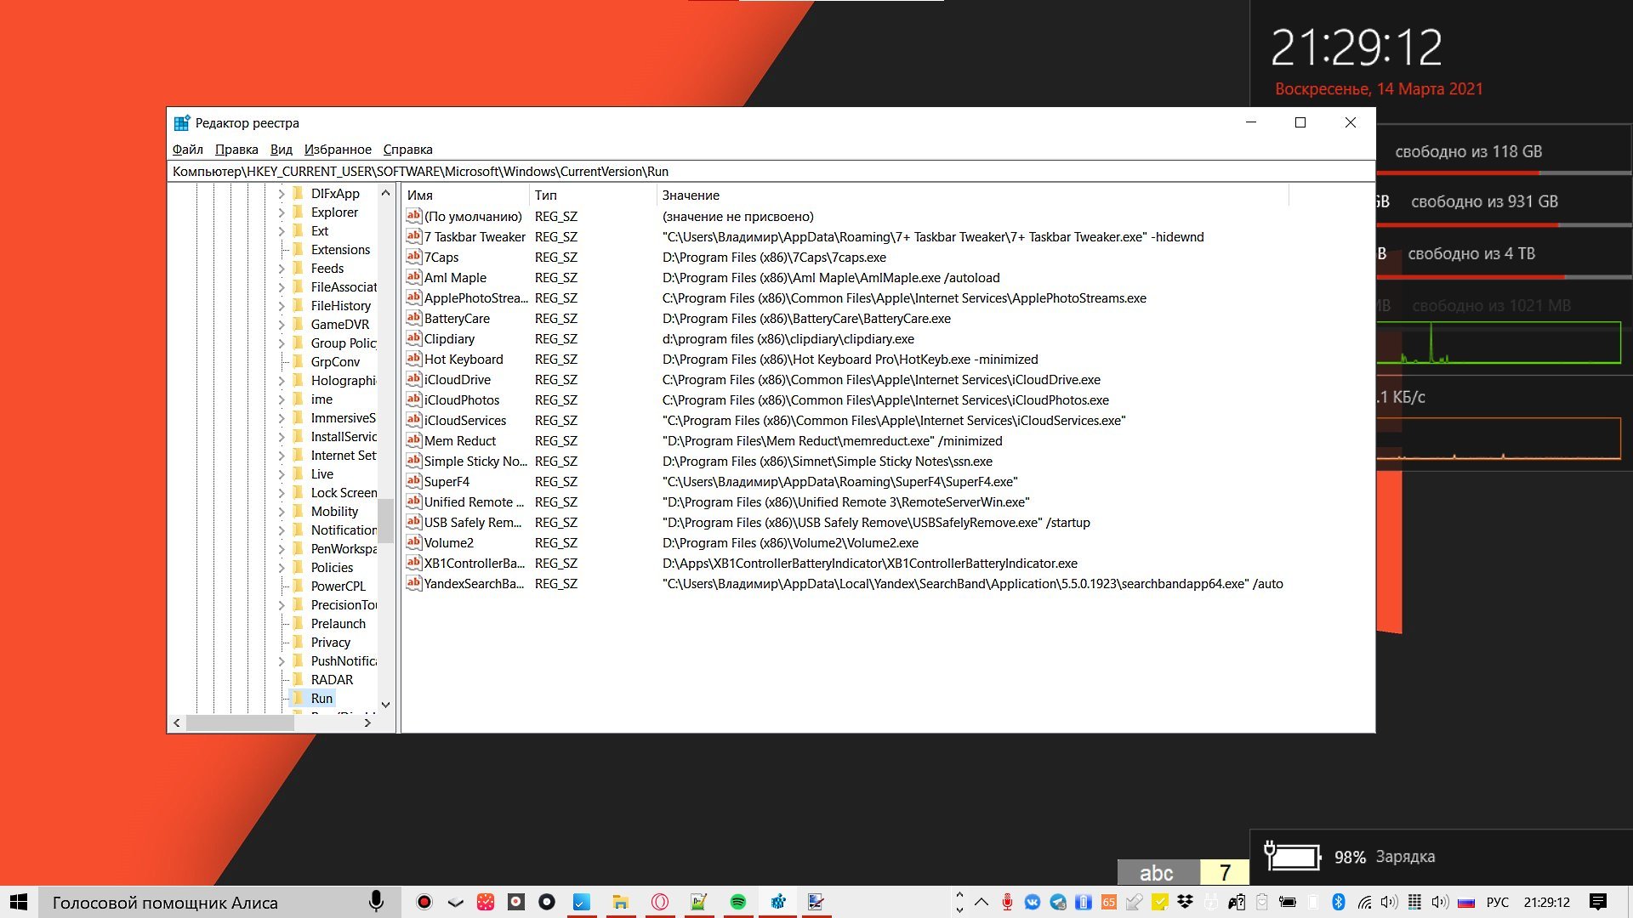Viewport: 1633px width, 918px height.
Task: Click the orange 65 temperature tray icon
Action: click(x=1109, y=902)
